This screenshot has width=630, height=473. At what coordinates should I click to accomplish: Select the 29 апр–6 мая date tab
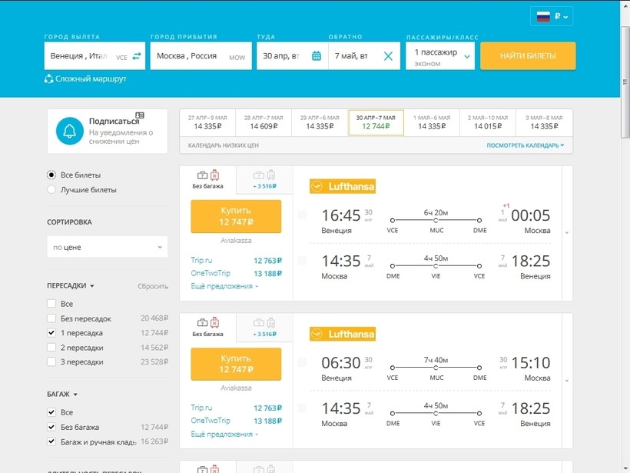320,122
